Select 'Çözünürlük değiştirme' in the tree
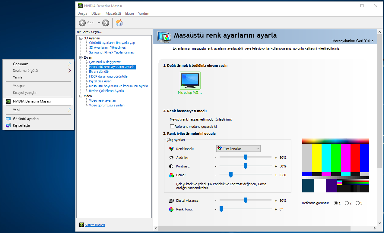 pos(105,62)
